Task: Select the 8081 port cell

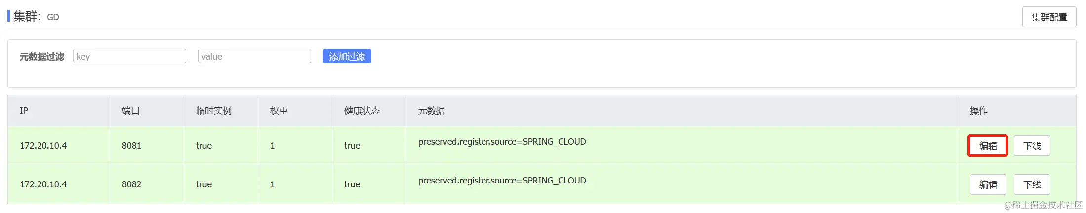Action: pos(131,146)
